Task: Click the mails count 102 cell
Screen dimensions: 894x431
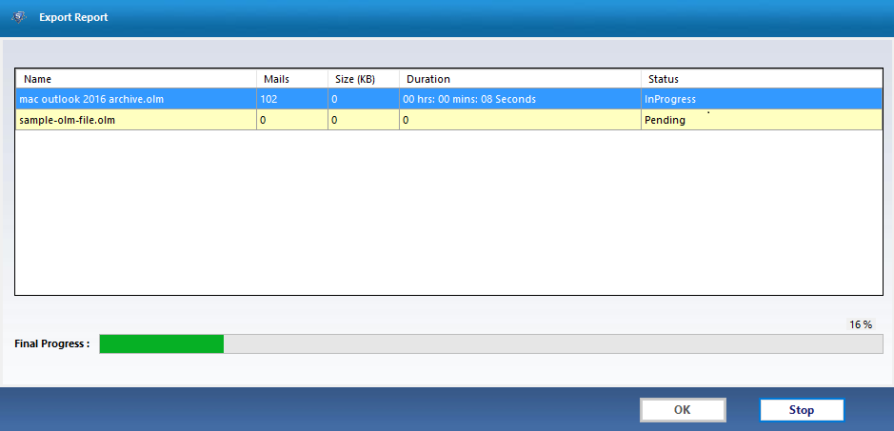Action: [292, 99]
